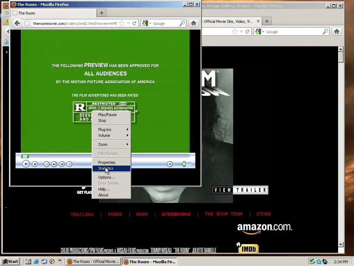Click the VIEW TRAILER button on the website
354x266 pixels.
(240, 190)
